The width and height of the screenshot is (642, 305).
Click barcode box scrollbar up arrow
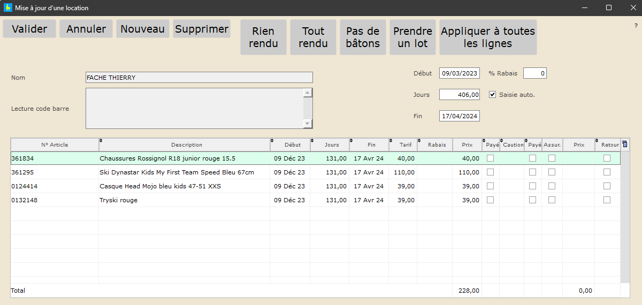(308, 93)
